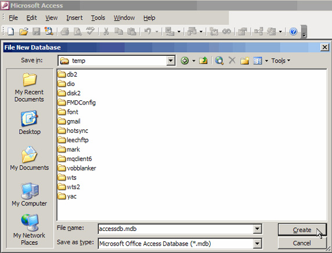Open the Window menu

124,18
